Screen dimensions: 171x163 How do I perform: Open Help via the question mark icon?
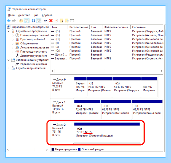tap(33, 20)
